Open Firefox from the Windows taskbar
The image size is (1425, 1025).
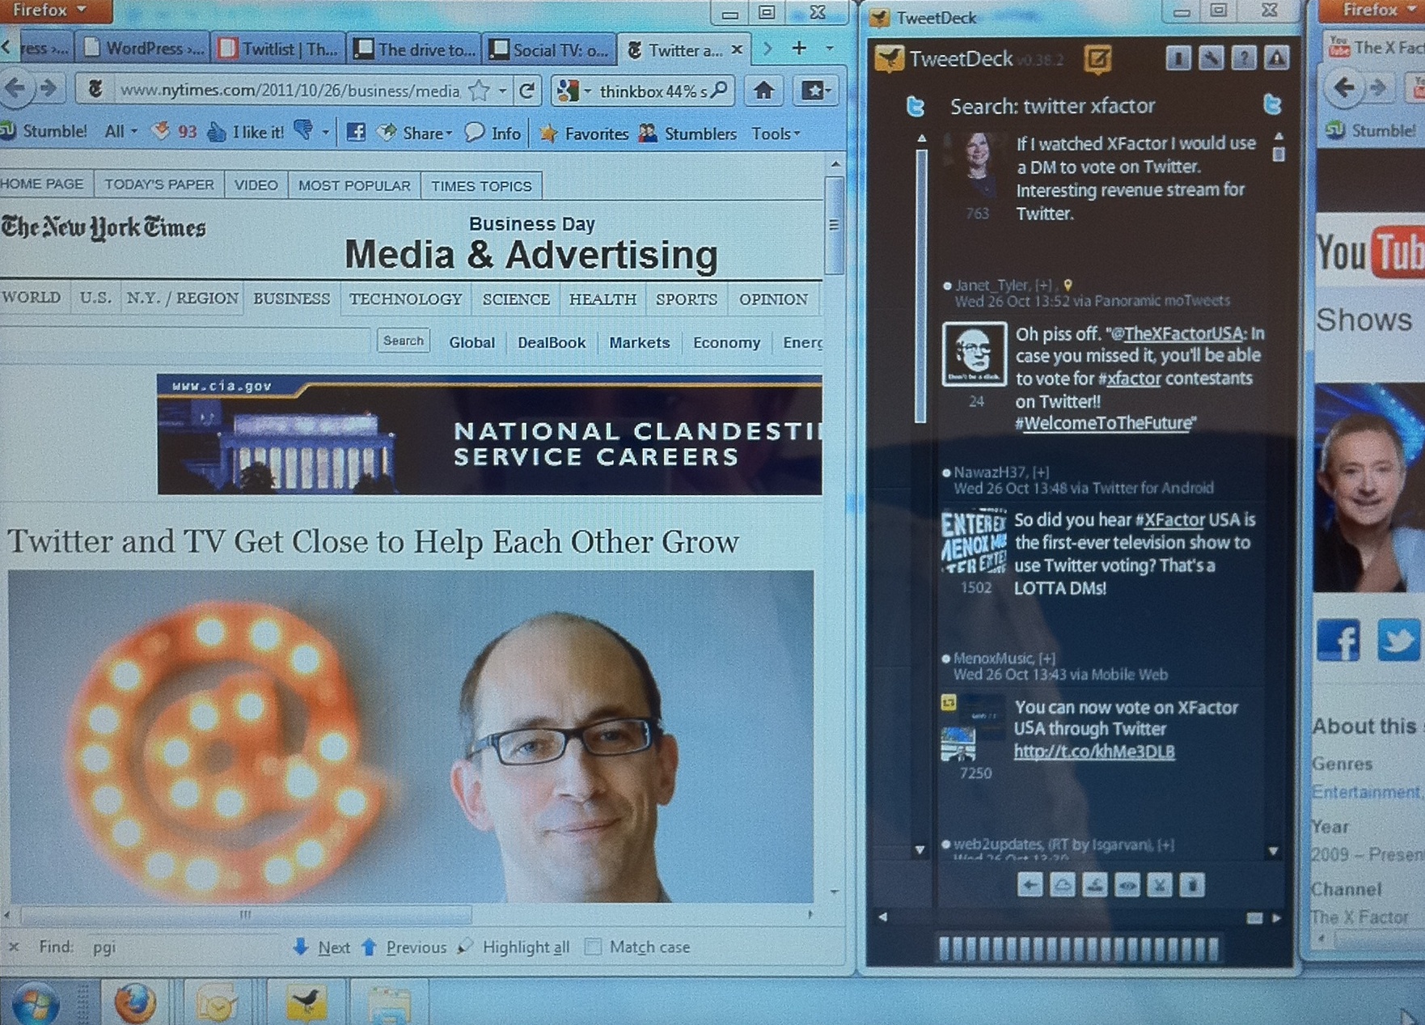tap(135, 1004)
